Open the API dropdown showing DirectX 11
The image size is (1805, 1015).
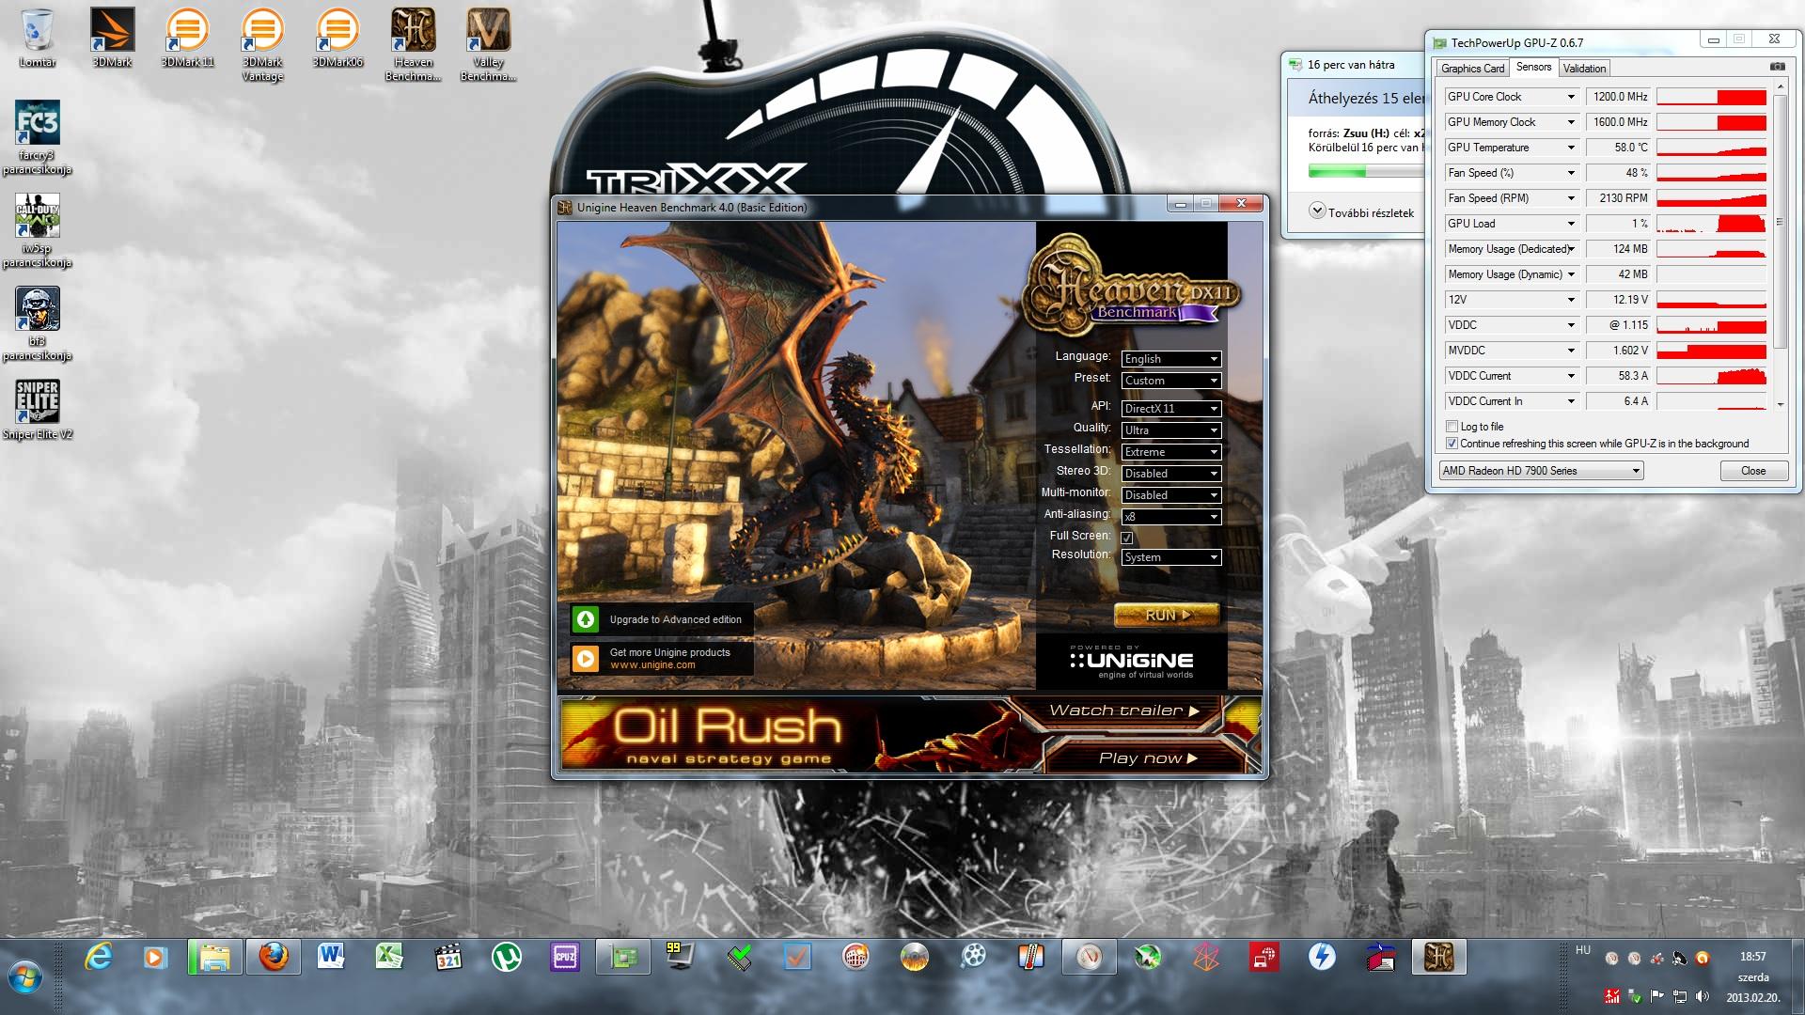pyautogui.click(x=1170, y=409)
